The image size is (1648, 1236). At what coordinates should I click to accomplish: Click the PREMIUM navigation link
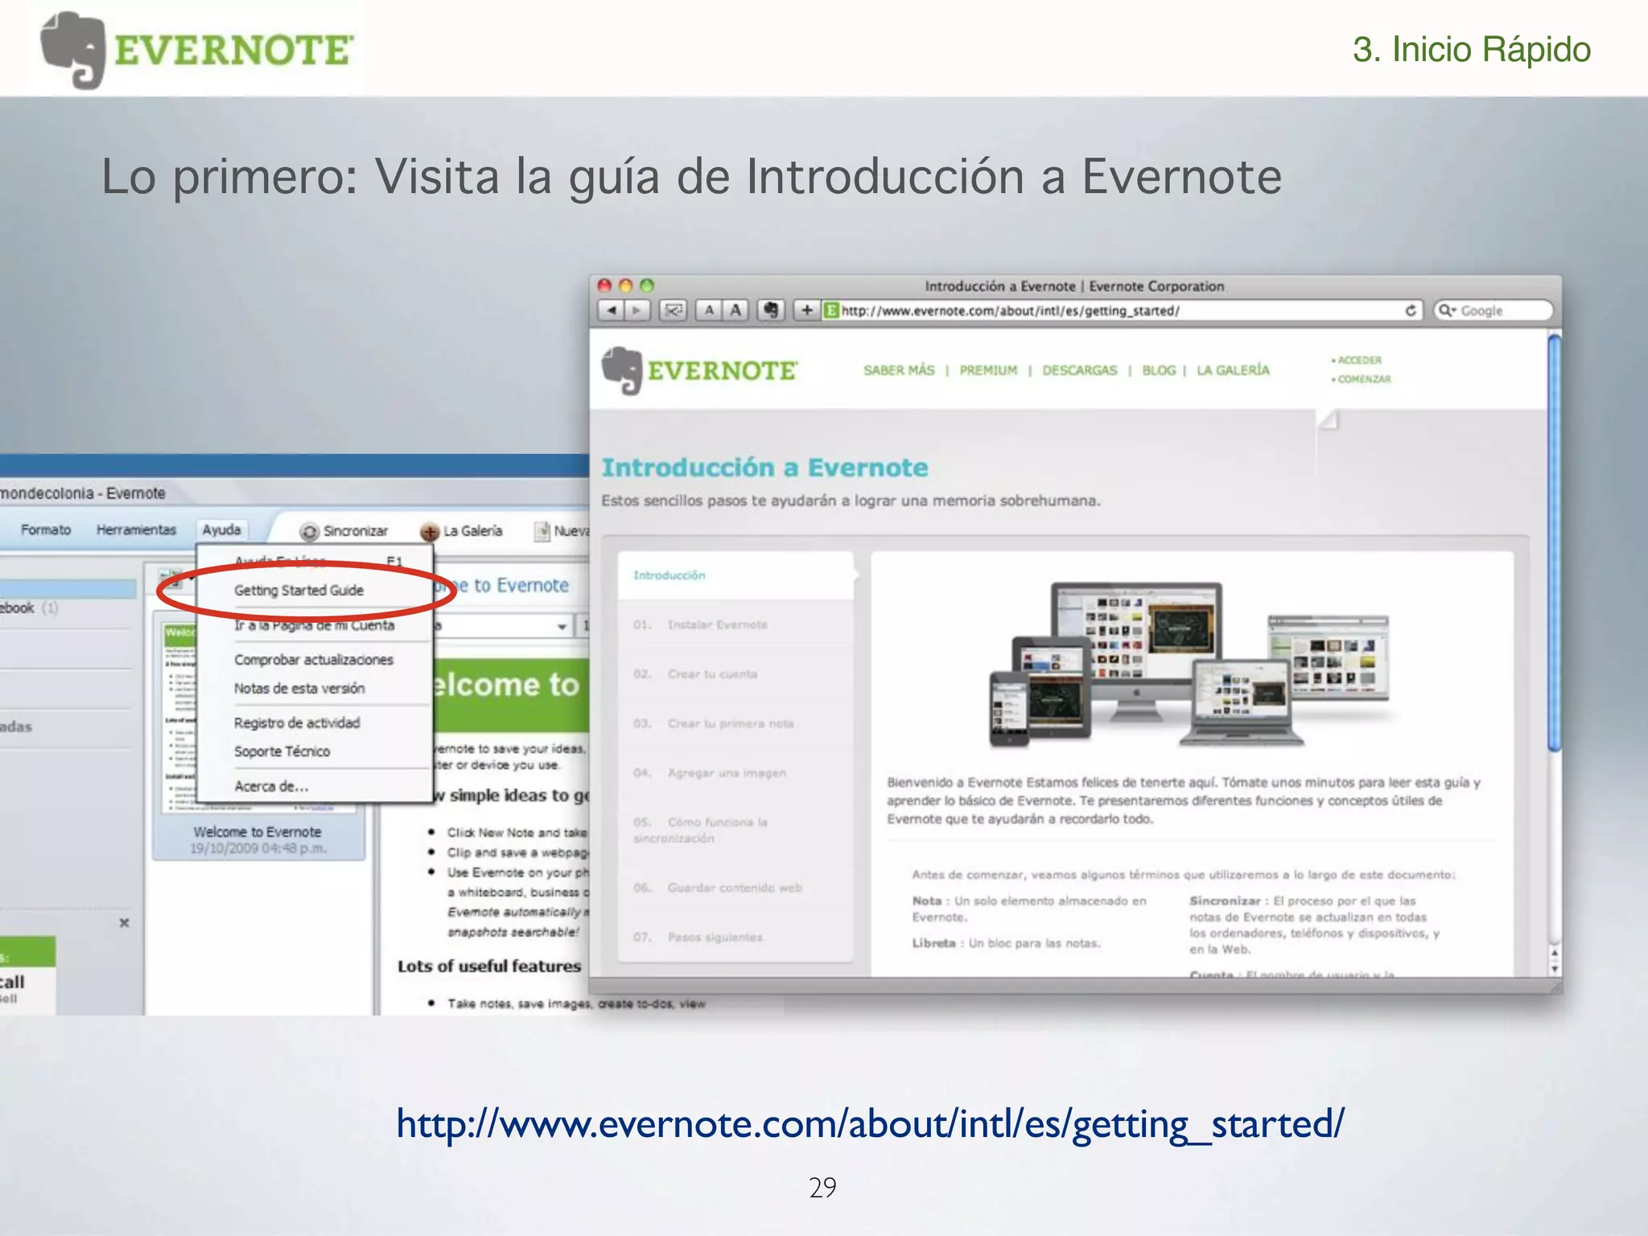pos(988,370)
